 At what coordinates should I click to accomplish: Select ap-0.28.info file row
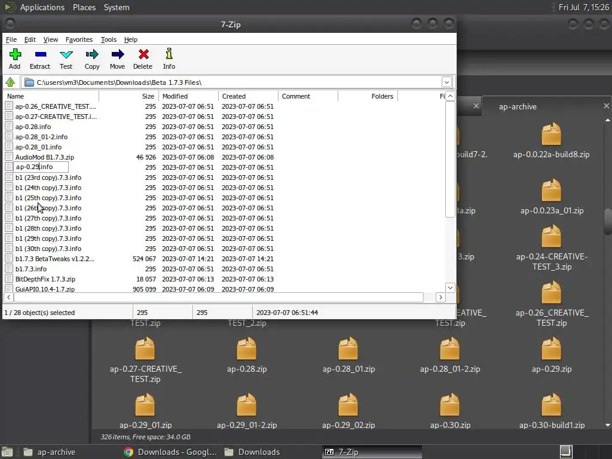225,127
